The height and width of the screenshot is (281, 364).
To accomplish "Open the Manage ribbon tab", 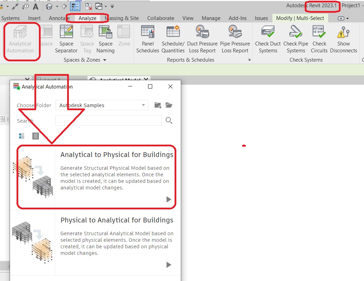I will [211, 18].
